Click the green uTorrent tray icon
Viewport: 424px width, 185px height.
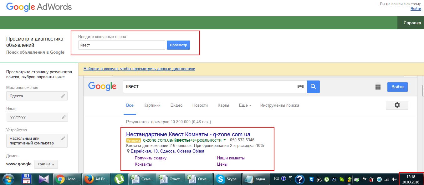(x=326, y=179)
